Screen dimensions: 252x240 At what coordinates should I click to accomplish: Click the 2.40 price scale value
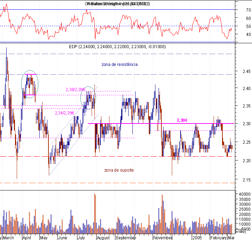pos(246,88)
